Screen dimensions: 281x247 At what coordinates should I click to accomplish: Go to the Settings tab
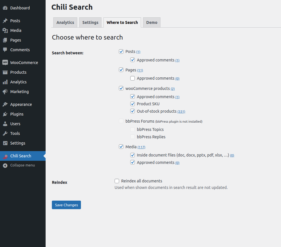[90, 22]
